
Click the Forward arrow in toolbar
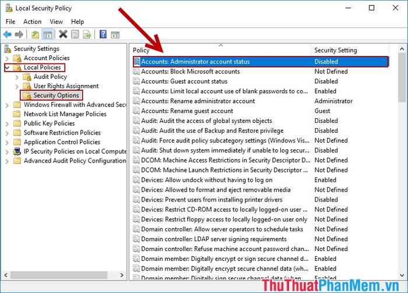point(19,34)
